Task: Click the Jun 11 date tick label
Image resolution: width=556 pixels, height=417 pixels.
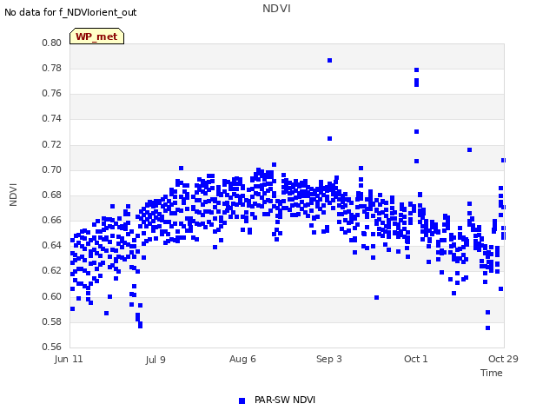Action: coord(69,359)
